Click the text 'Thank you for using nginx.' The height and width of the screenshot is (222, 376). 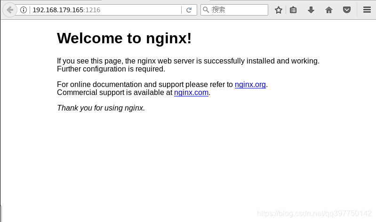tap(101, 108)
